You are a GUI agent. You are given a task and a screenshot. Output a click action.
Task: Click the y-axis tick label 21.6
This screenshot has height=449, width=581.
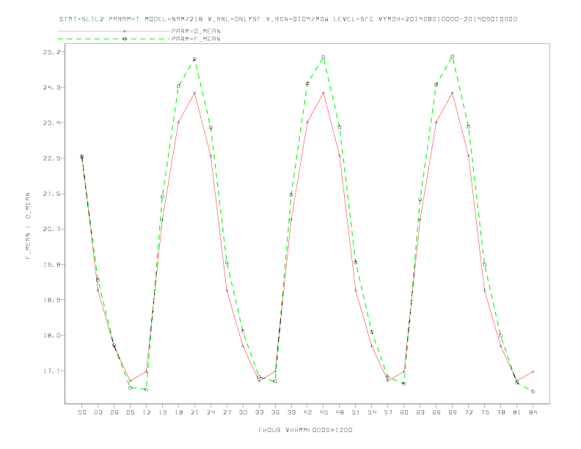pyautogui.click(x=51, y=194)
